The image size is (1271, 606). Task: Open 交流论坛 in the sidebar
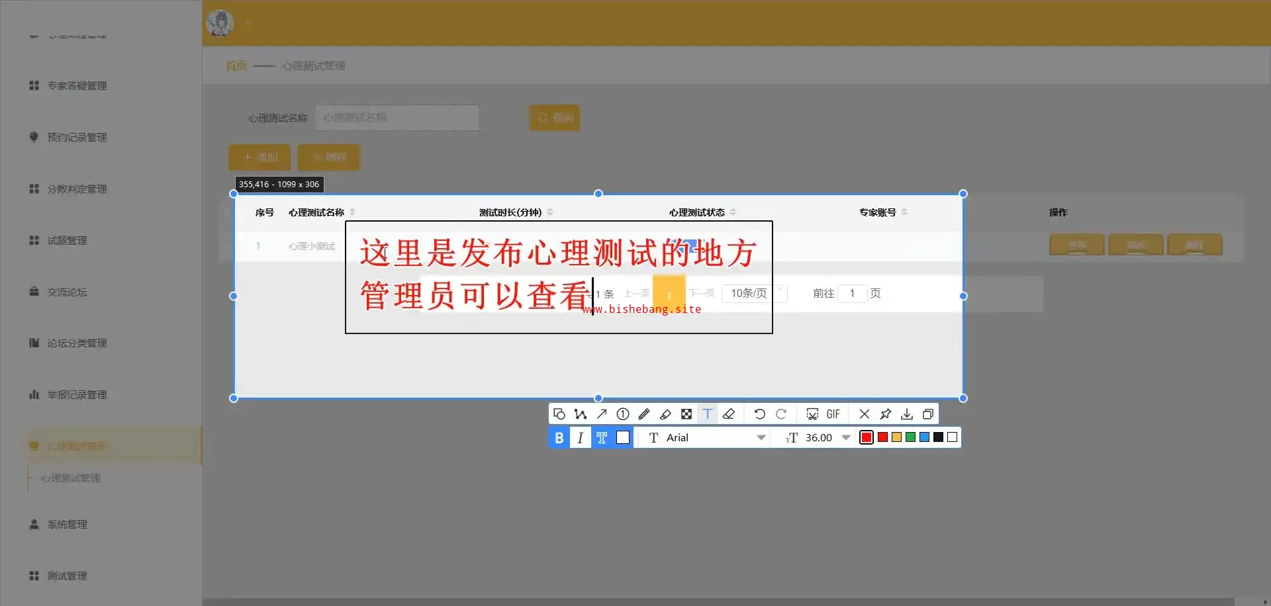68,292
